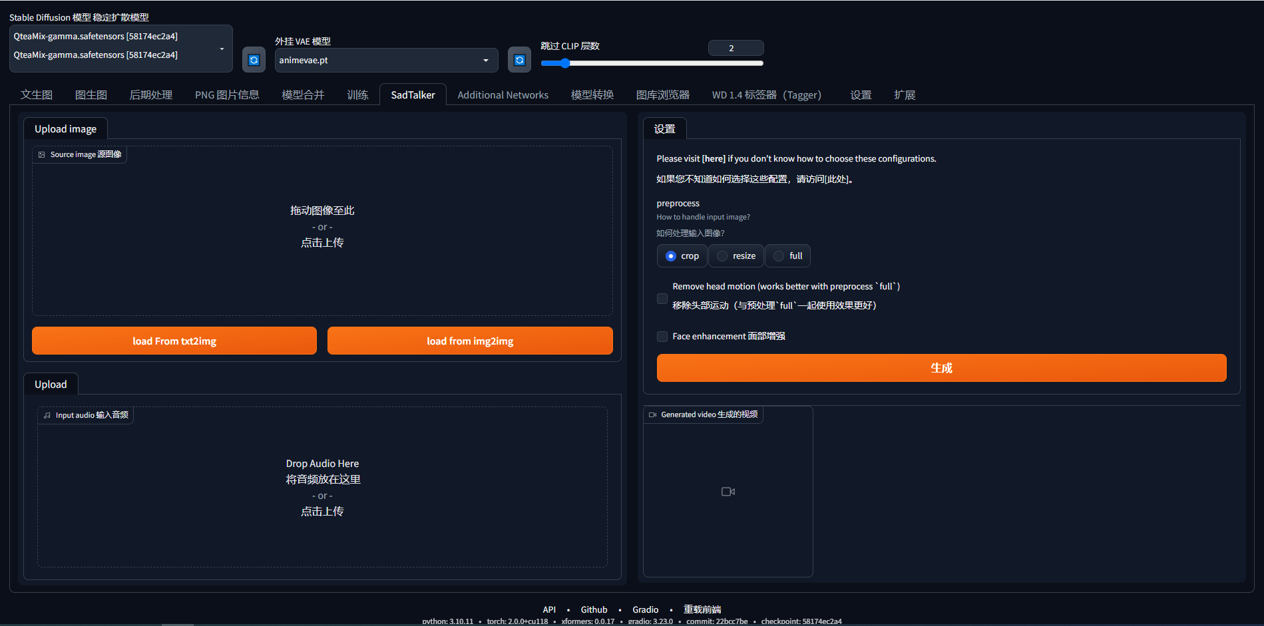
Task: Click the Source image panel icon
Action: (42, 154)
